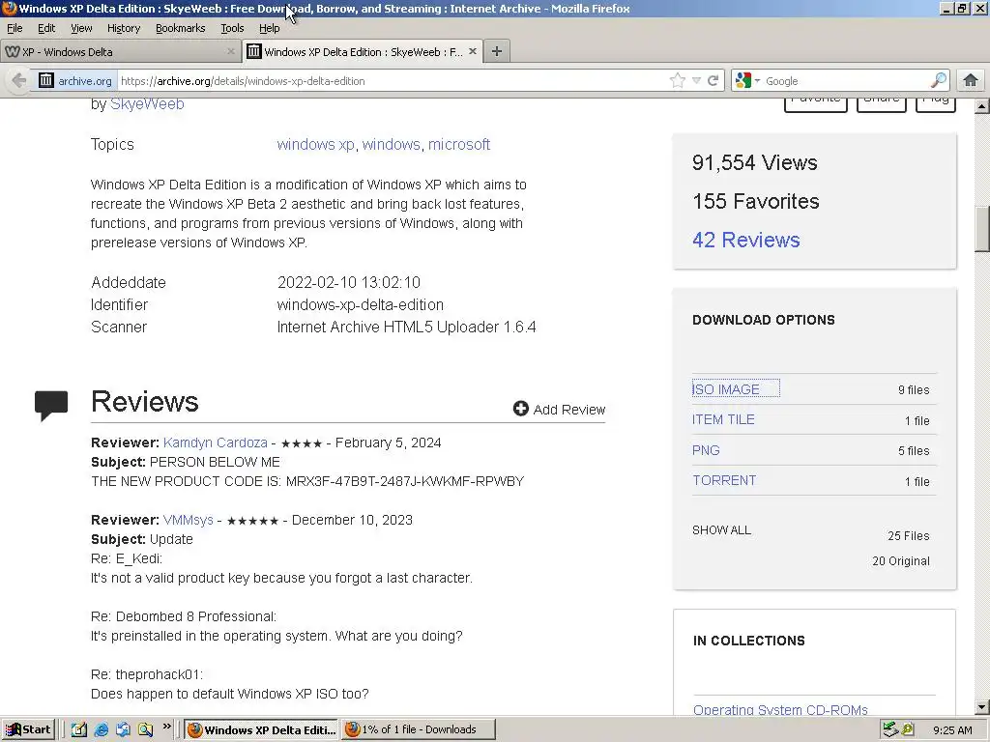Switch to the XP - Windows Delta tab
The height and width of the screenshot is (742, 990).
[x=120, y=52]
